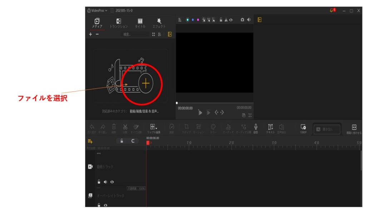Screen dimensions: 366x208
Task: Click the plus button to add media
Action: pos(90,34)
